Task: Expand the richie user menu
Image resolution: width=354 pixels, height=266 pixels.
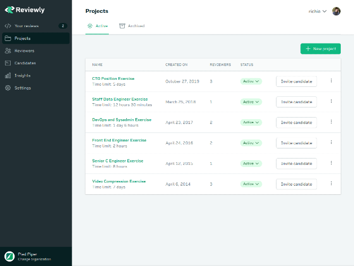Action: point(317,11)
